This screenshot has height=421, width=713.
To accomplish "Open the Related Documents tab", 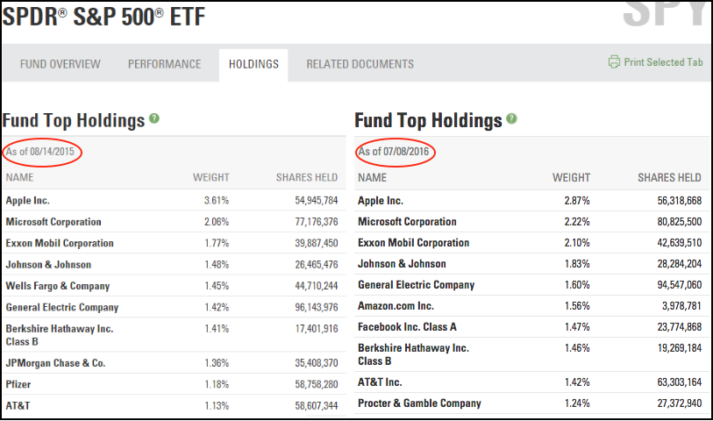I will 360,64.
